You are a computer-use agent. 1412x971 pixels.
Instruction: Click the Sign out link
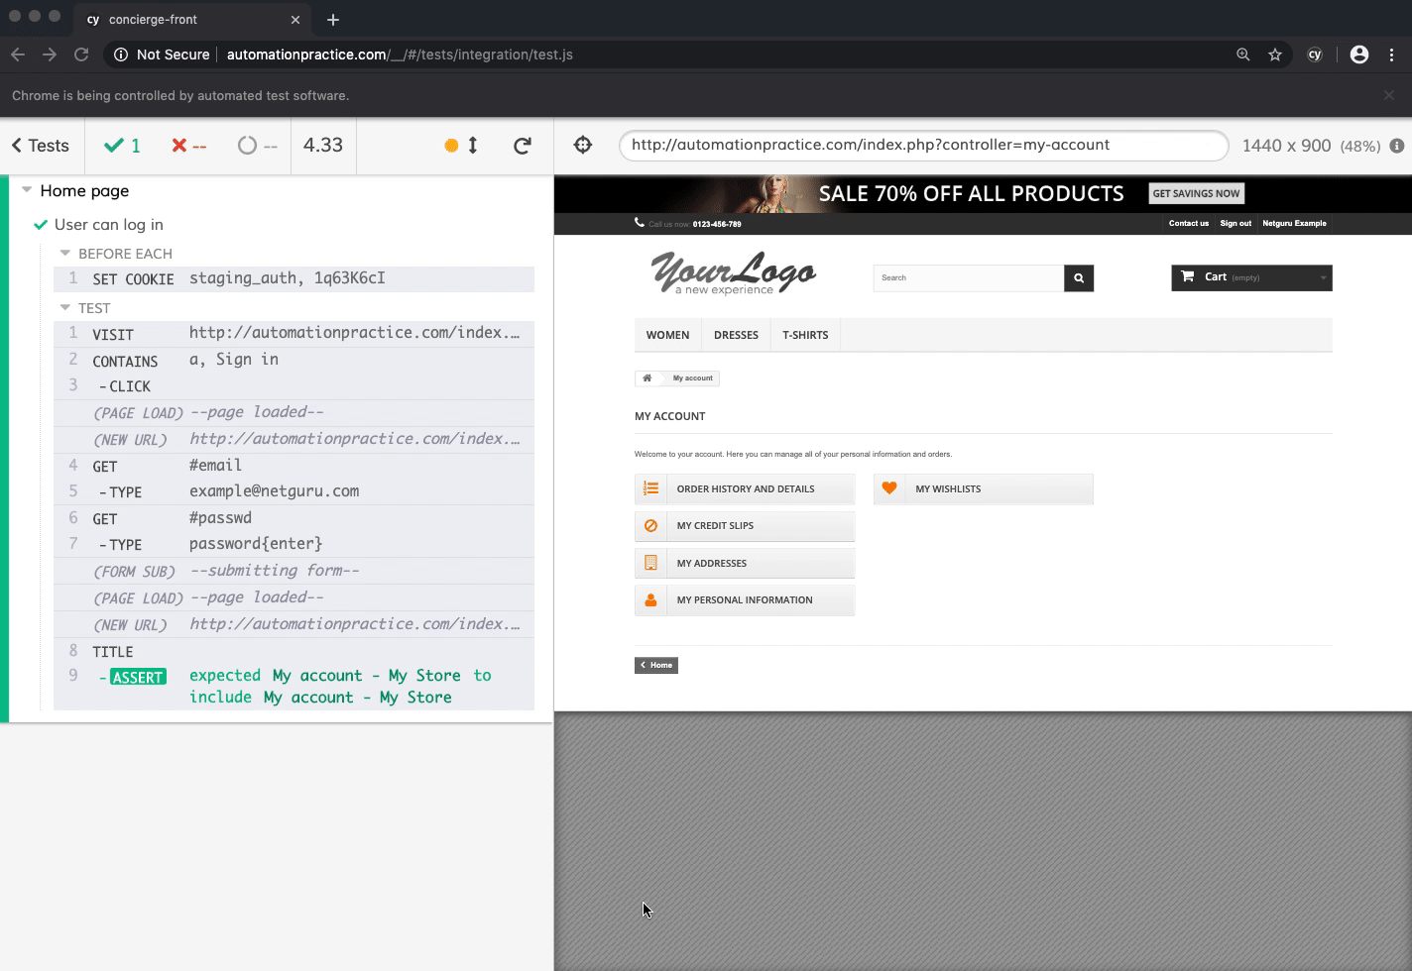point(1235,223)
